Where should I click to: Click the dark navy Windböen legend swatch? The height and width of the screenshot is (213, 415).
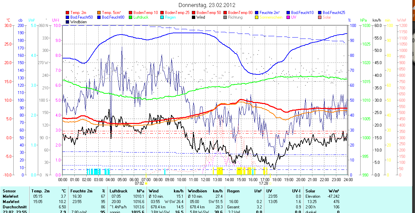coord(68,22)
